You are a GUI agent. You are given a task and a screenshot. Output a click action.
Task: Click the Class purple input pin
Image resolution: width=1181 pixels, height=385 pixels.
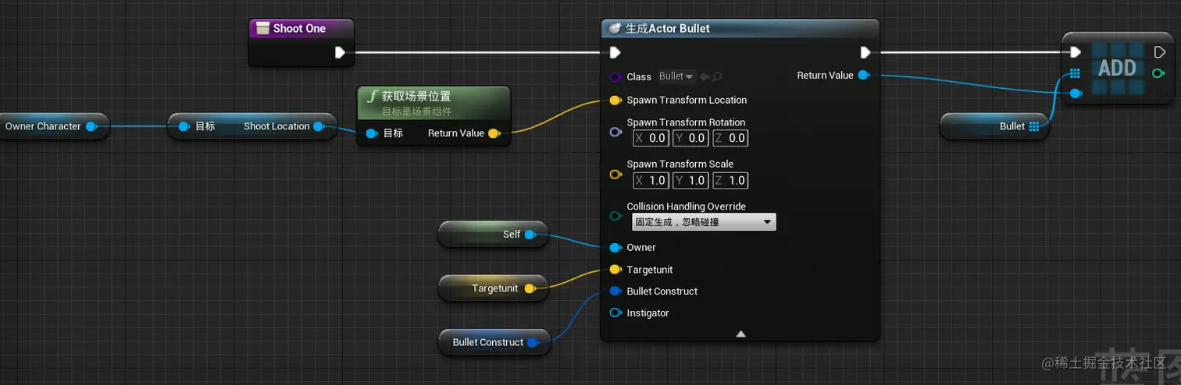[x=615, y=77]
